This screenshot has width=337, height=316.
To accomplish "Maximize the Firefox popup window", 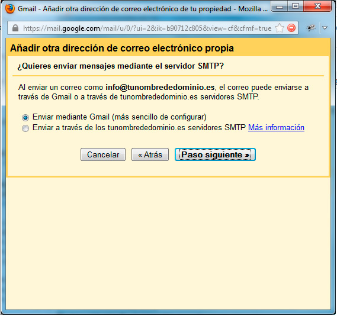I will 296,7.
